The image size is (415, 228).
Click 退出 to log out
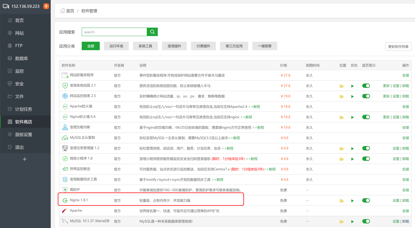coord(25,147)
